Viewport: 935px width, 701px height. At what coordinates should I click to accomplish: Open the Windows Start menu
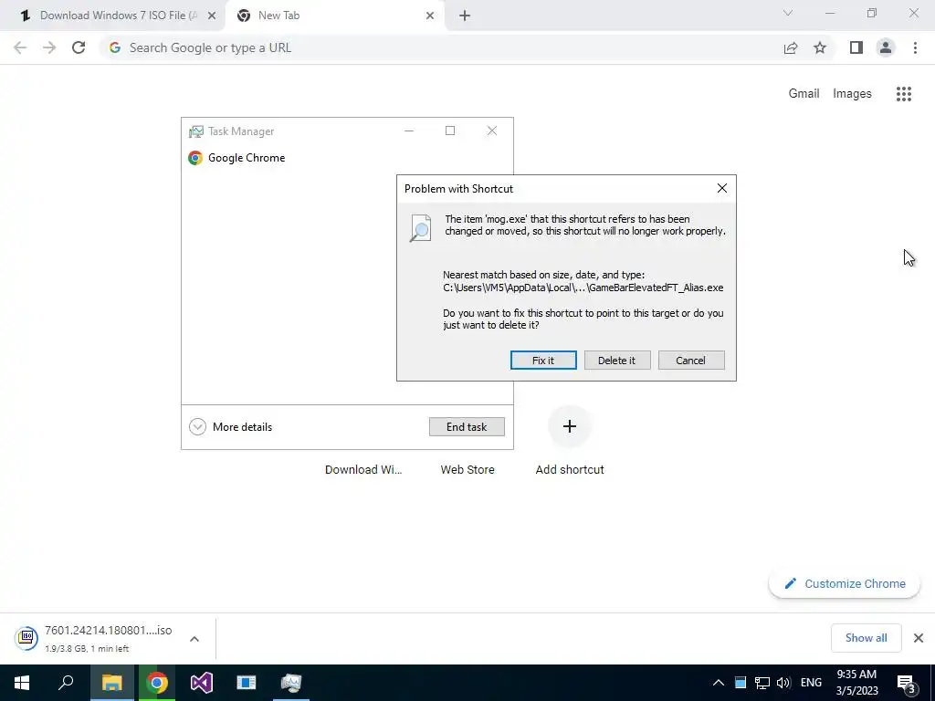coord(22,683)
